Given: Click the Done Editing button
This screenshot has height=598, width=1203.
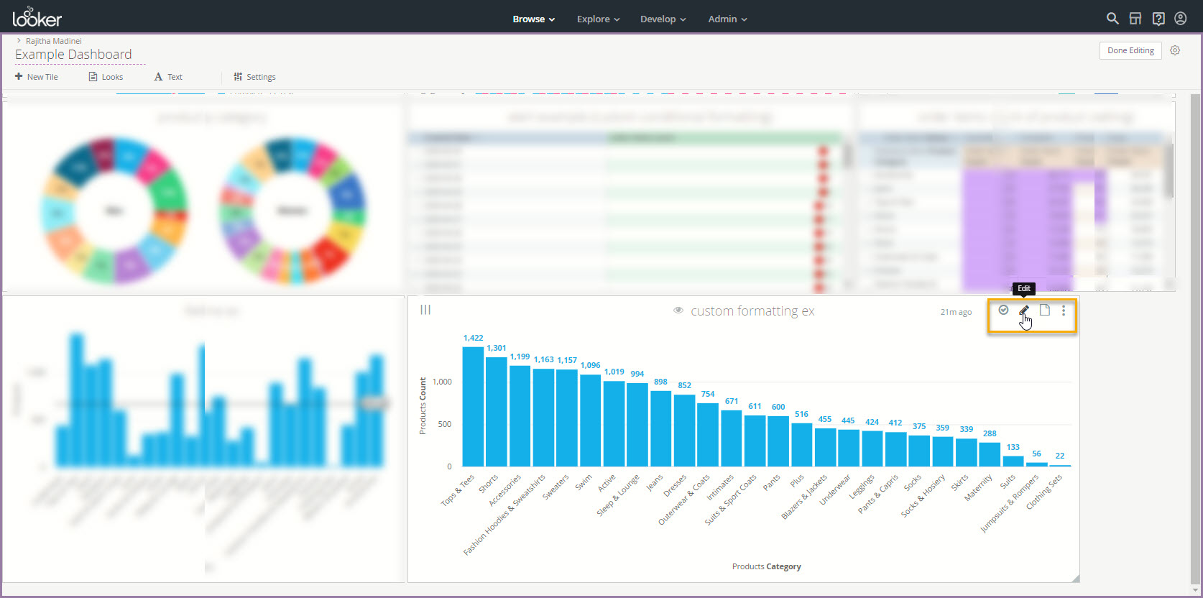Looking at the screenshot, I should tap(1130, 50).
